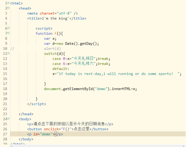Click "case 6" on line 13
This screenshot has height=147, width=186.
click(x=59, y=64)
